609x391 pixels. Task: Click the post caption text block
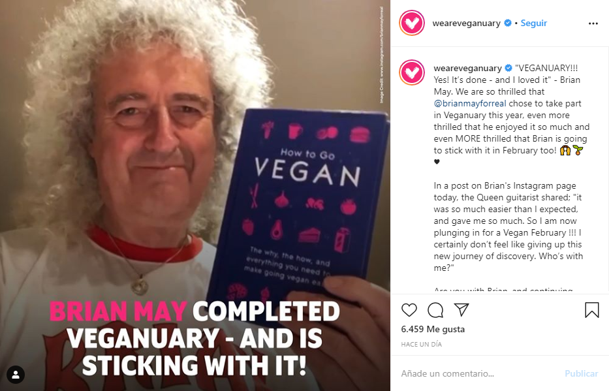pyautogui.click(x=512, y=177)
